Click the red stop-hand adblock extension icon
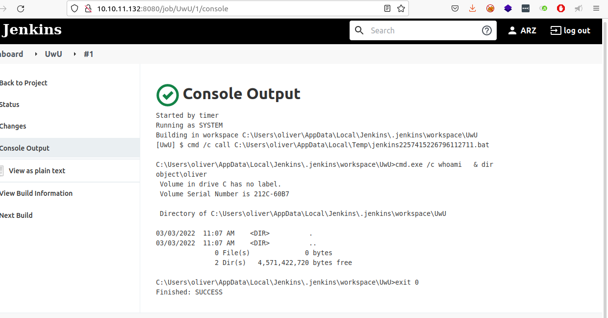Image resolution: width=608 pixels, height=318 pixels. [561, 8]
